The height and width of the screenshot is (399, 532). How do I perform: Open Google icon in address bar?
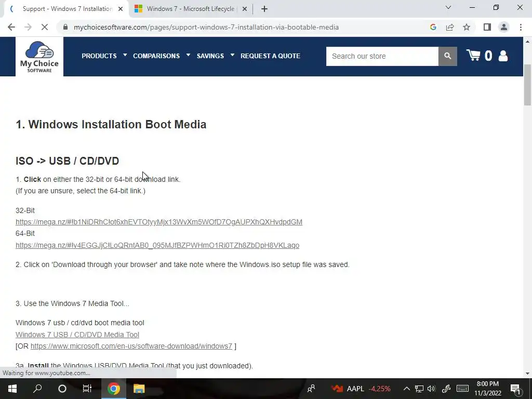tap(433, 27)
